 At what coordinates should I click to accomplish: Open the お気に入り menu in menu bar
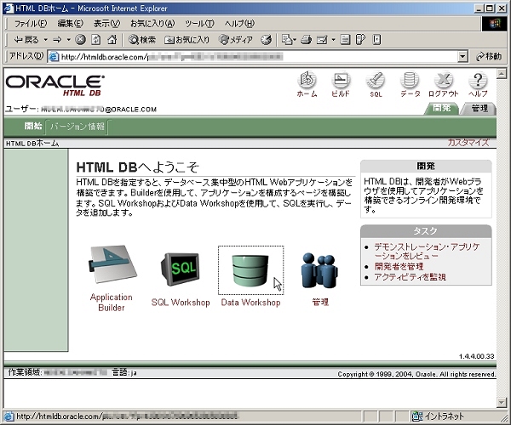(x=152, y=24)
